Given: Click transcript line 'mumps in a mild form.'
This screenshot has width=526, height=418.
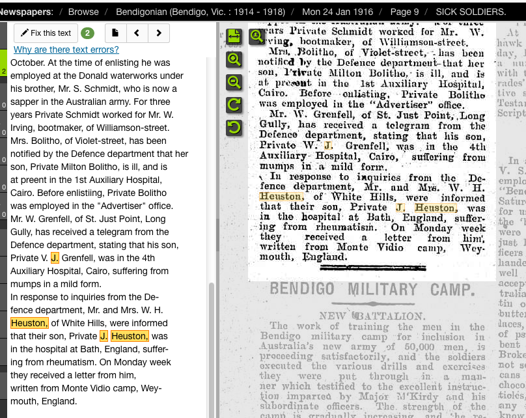Looking at the screenshot, I should coord(56,284).
